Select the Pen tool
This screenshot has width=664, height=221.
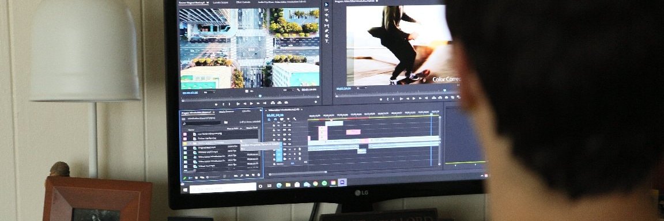pyautogui.click(x=326, y=31)
